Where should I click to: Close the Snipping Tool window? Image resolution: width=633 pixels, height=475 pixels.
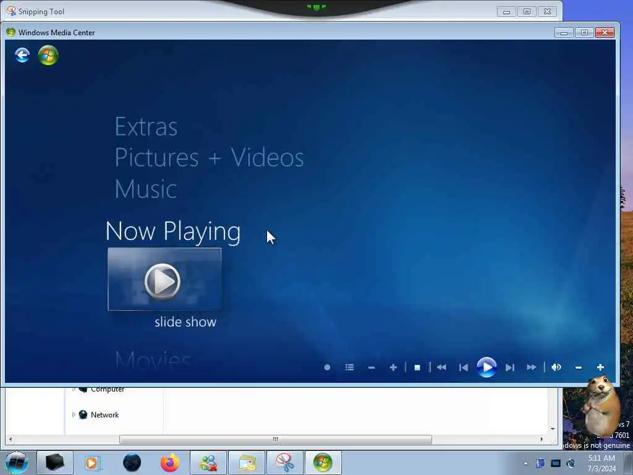click(x=548, y=12)
